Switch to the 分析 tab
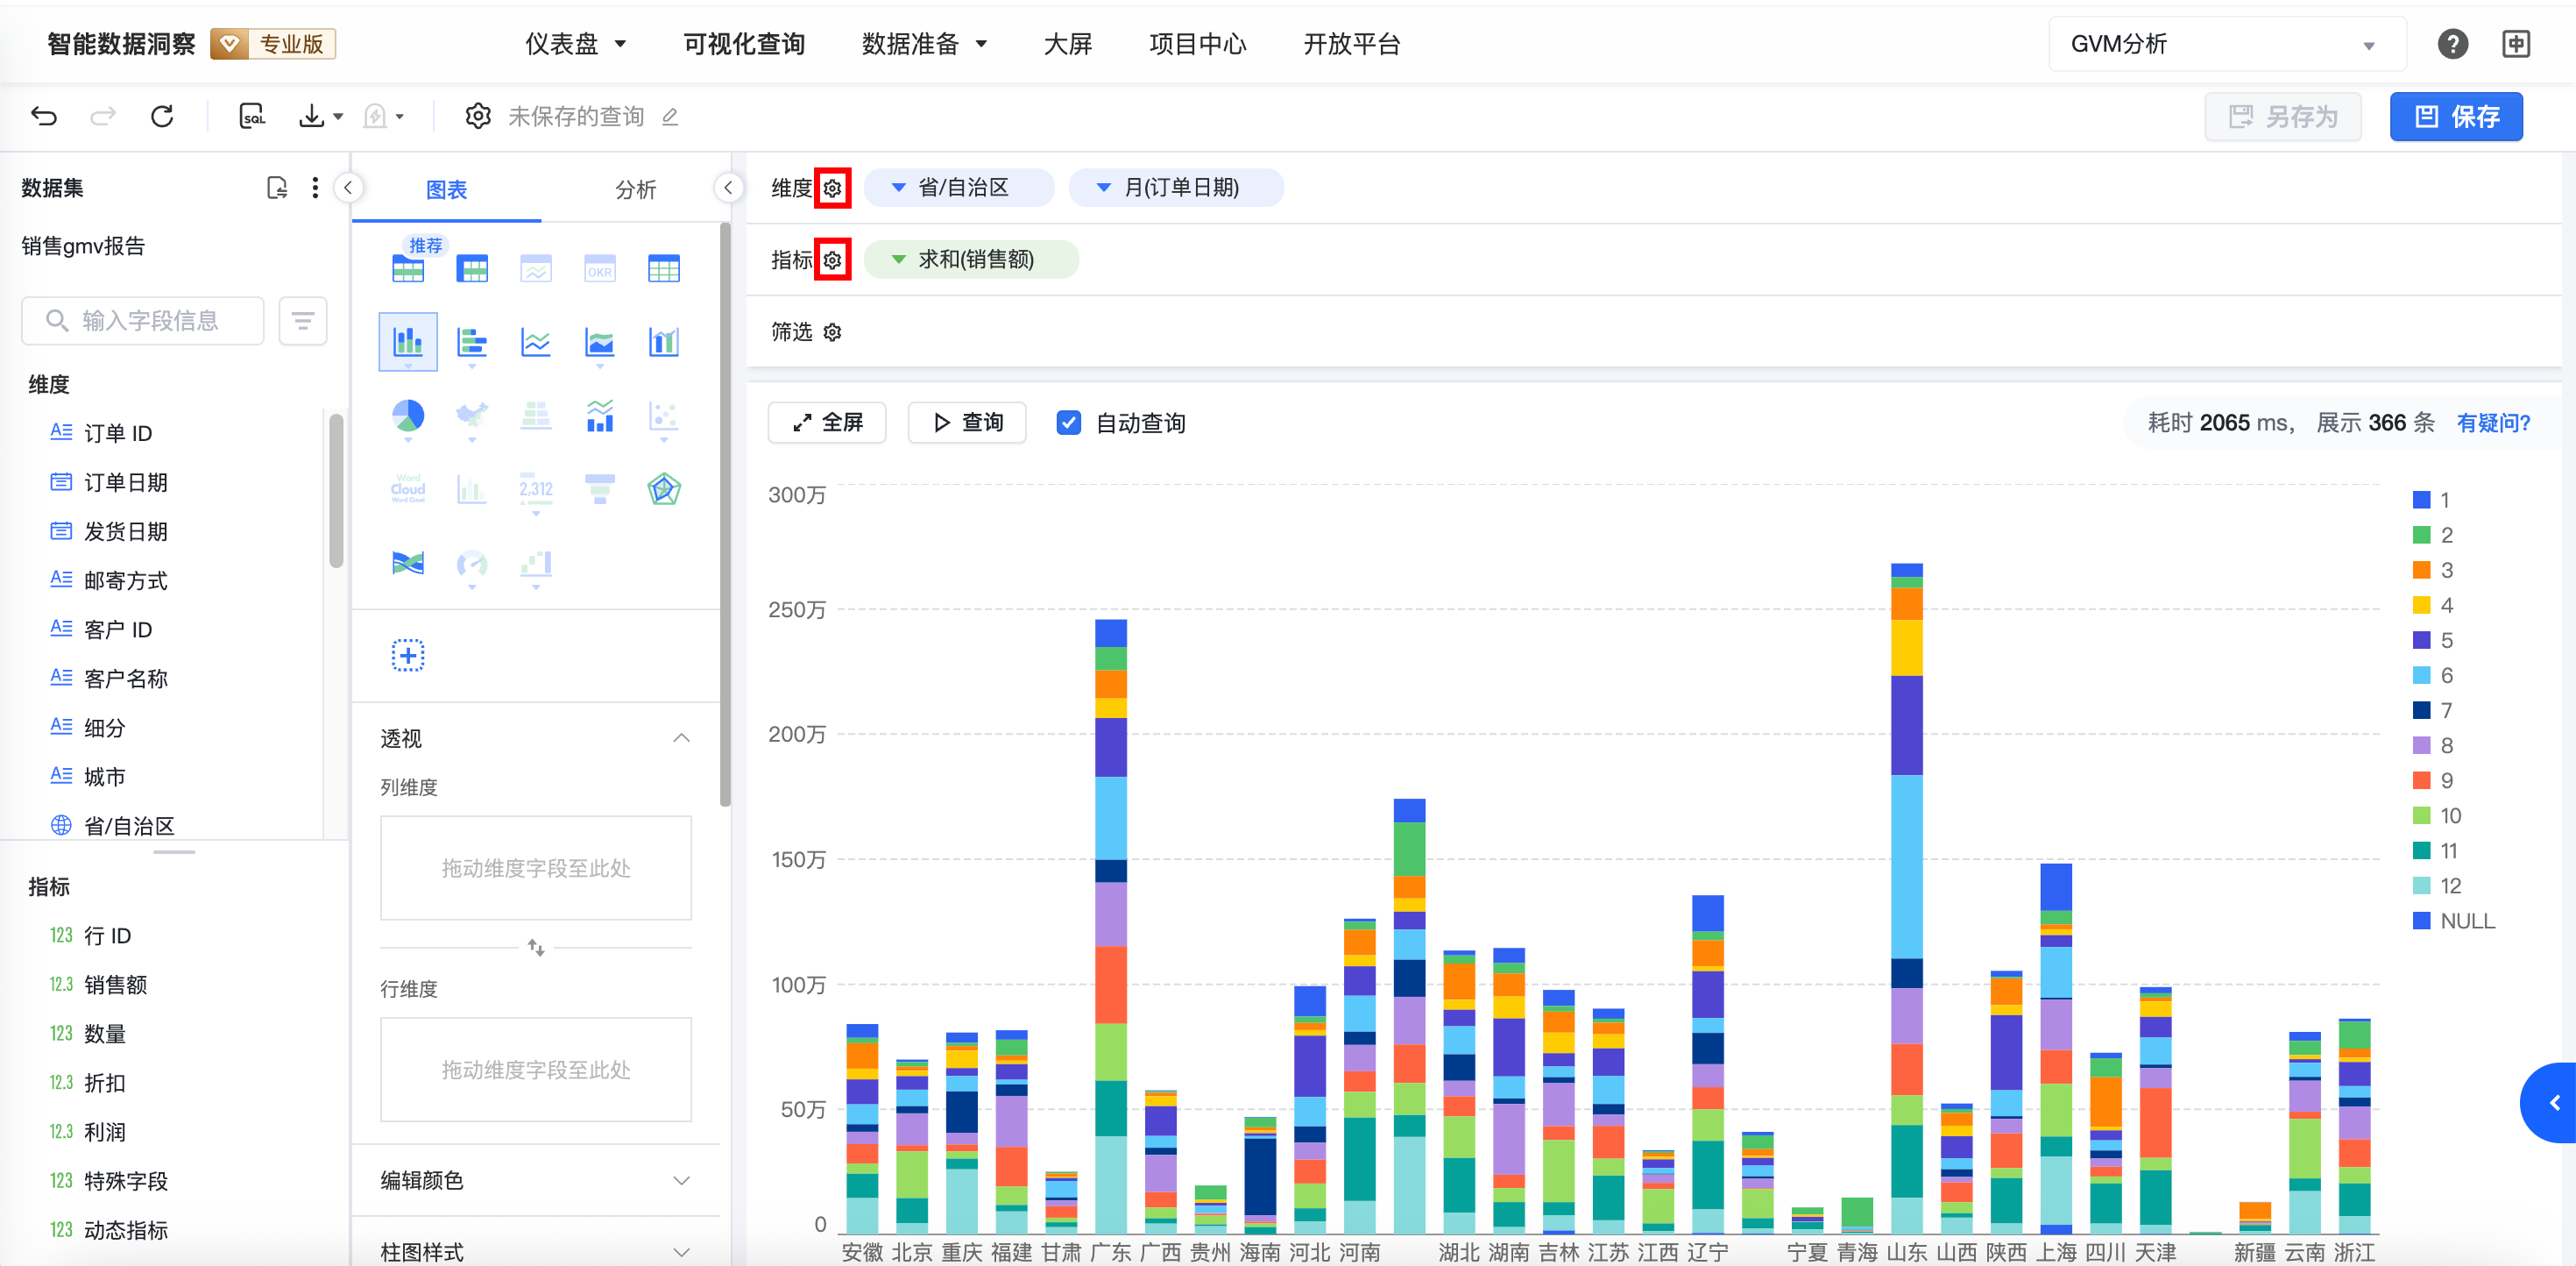 635,189
